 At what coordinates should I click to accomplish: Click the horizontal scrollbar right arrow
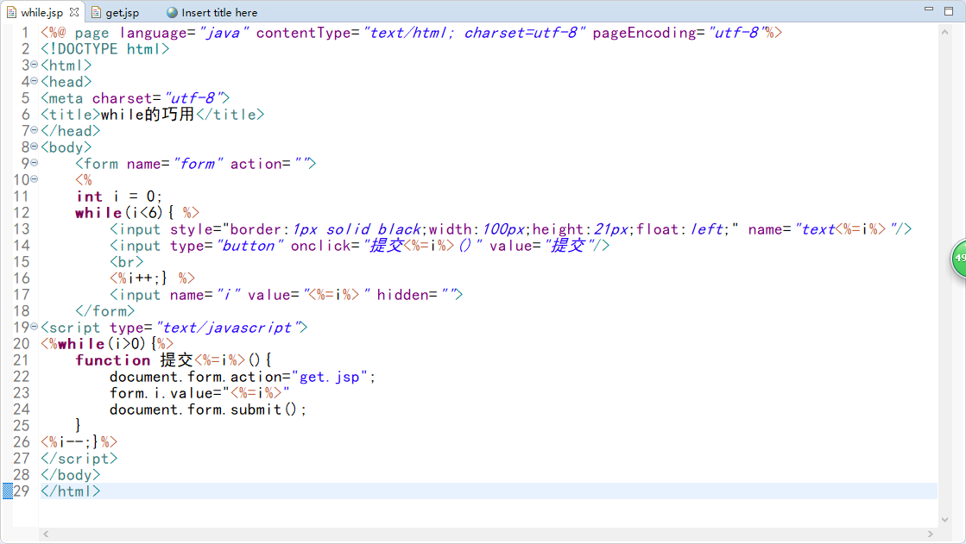(x=931, y=535)
